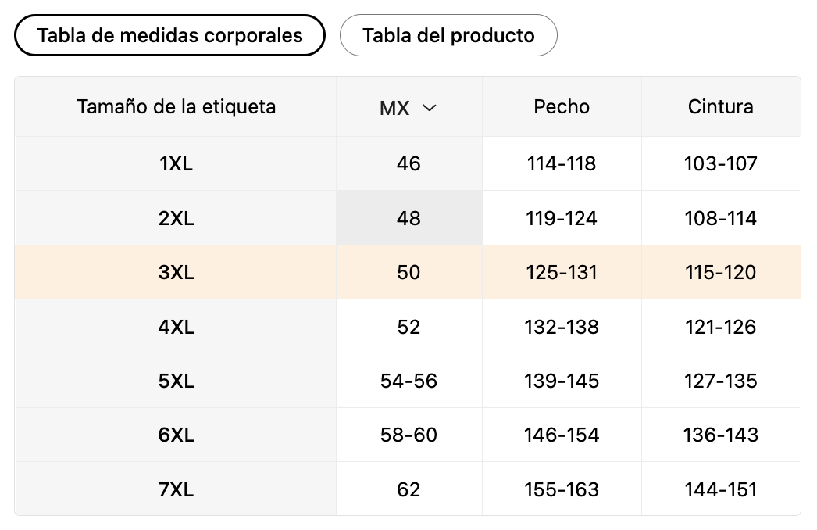Switch to Tabla del producto tab

click(448, 35)
